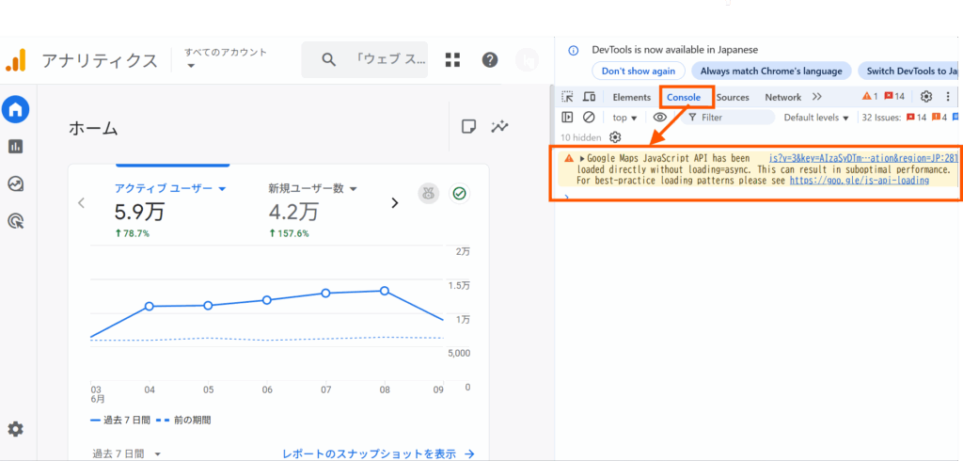Open the Admin gear at bottom left
This screenshot has height=461, width=963.
click(x=15, y=429)
